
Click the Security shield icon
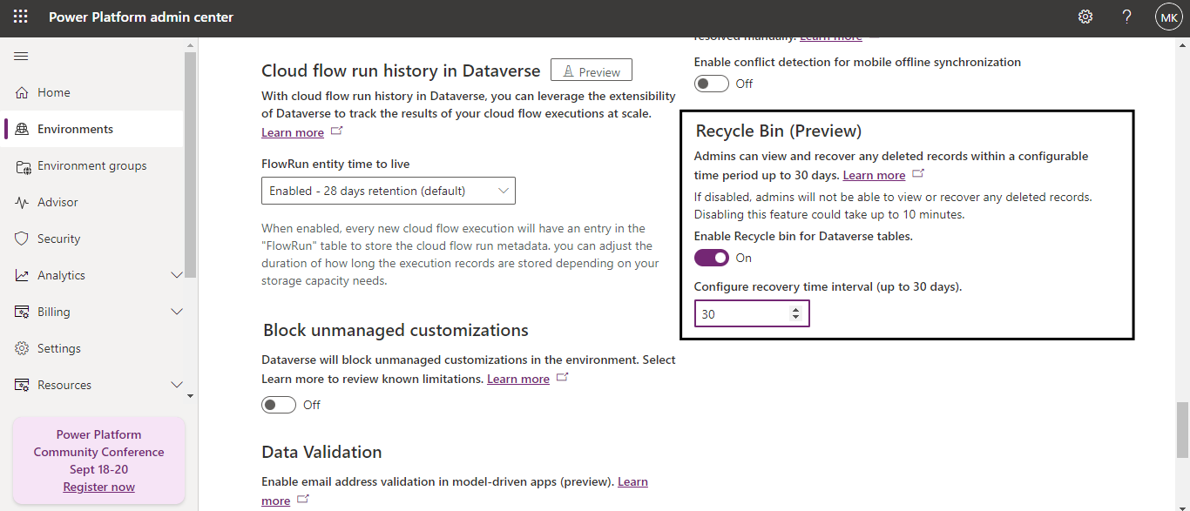pos(23,239)
